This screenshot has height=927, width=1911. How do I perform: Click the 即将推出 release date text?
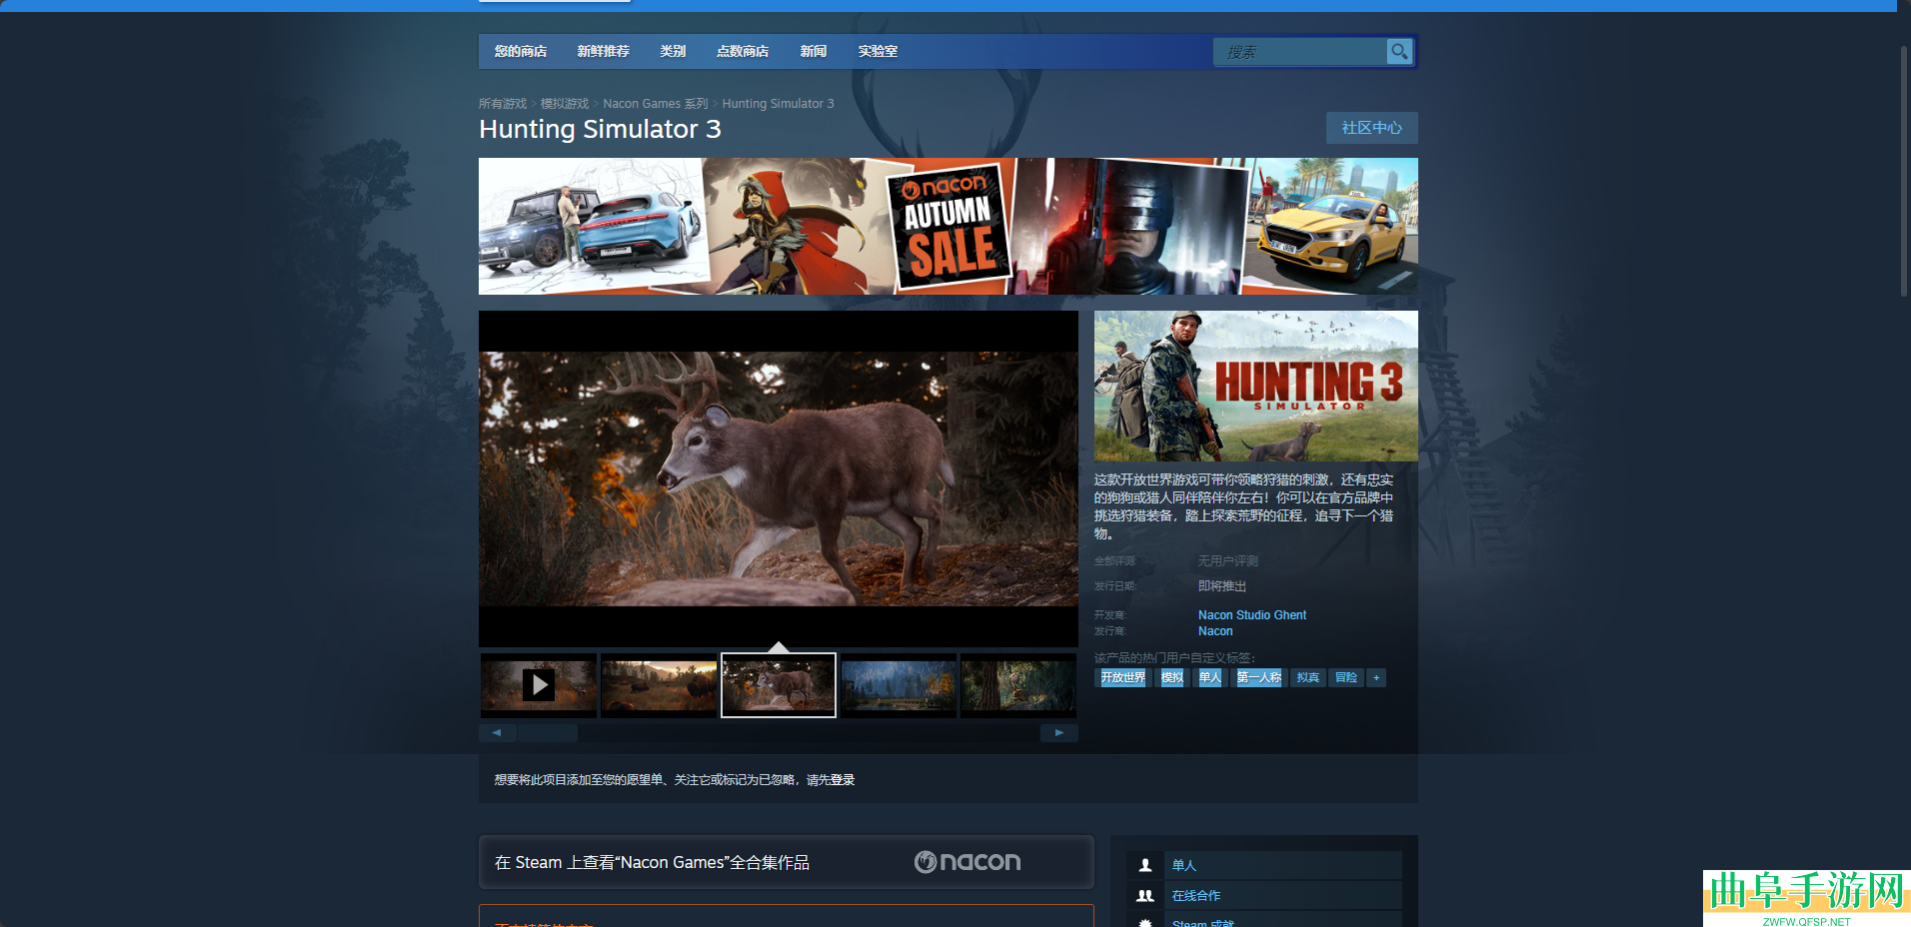point(1222,586)
